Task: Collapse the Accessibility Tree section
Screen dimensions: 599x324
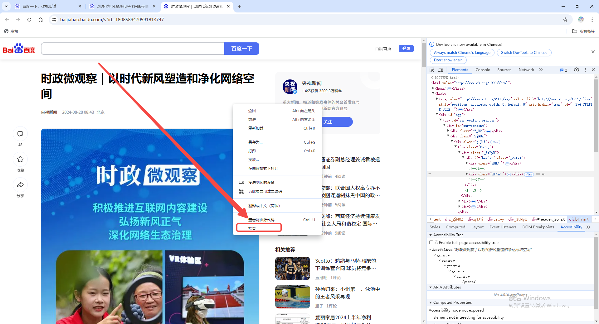Action: tap(431, 235)
